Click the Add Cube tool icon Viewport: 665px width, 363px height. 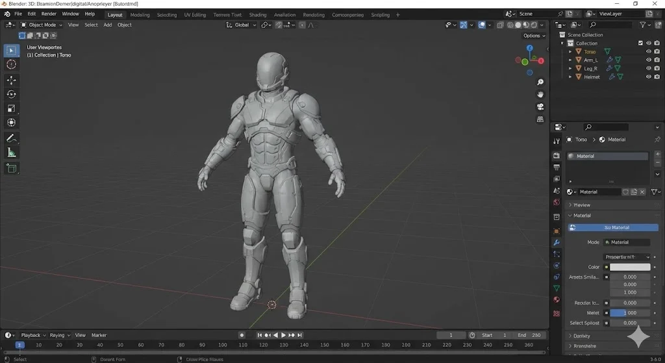point(11,168)
